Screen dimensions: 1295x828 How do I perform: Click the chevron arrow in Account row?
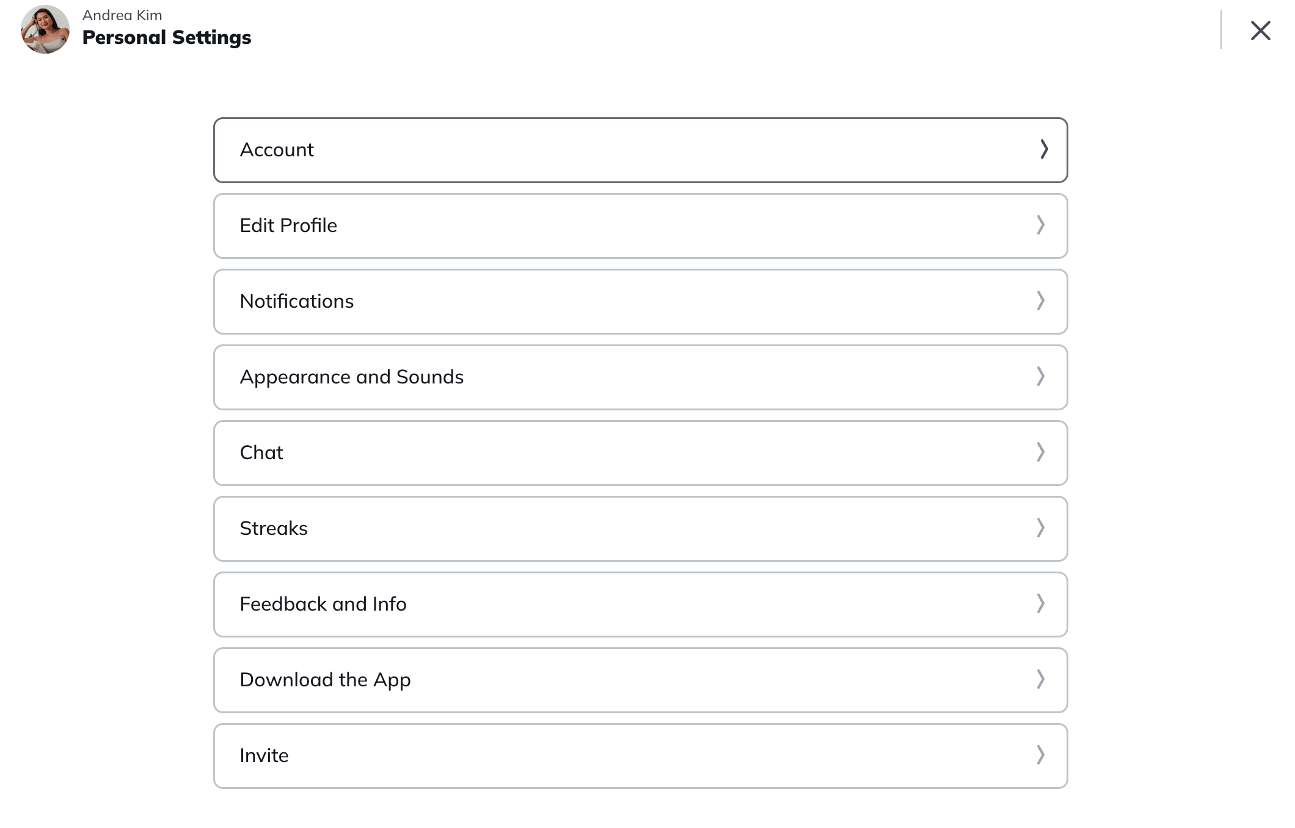pos(1044,150)
